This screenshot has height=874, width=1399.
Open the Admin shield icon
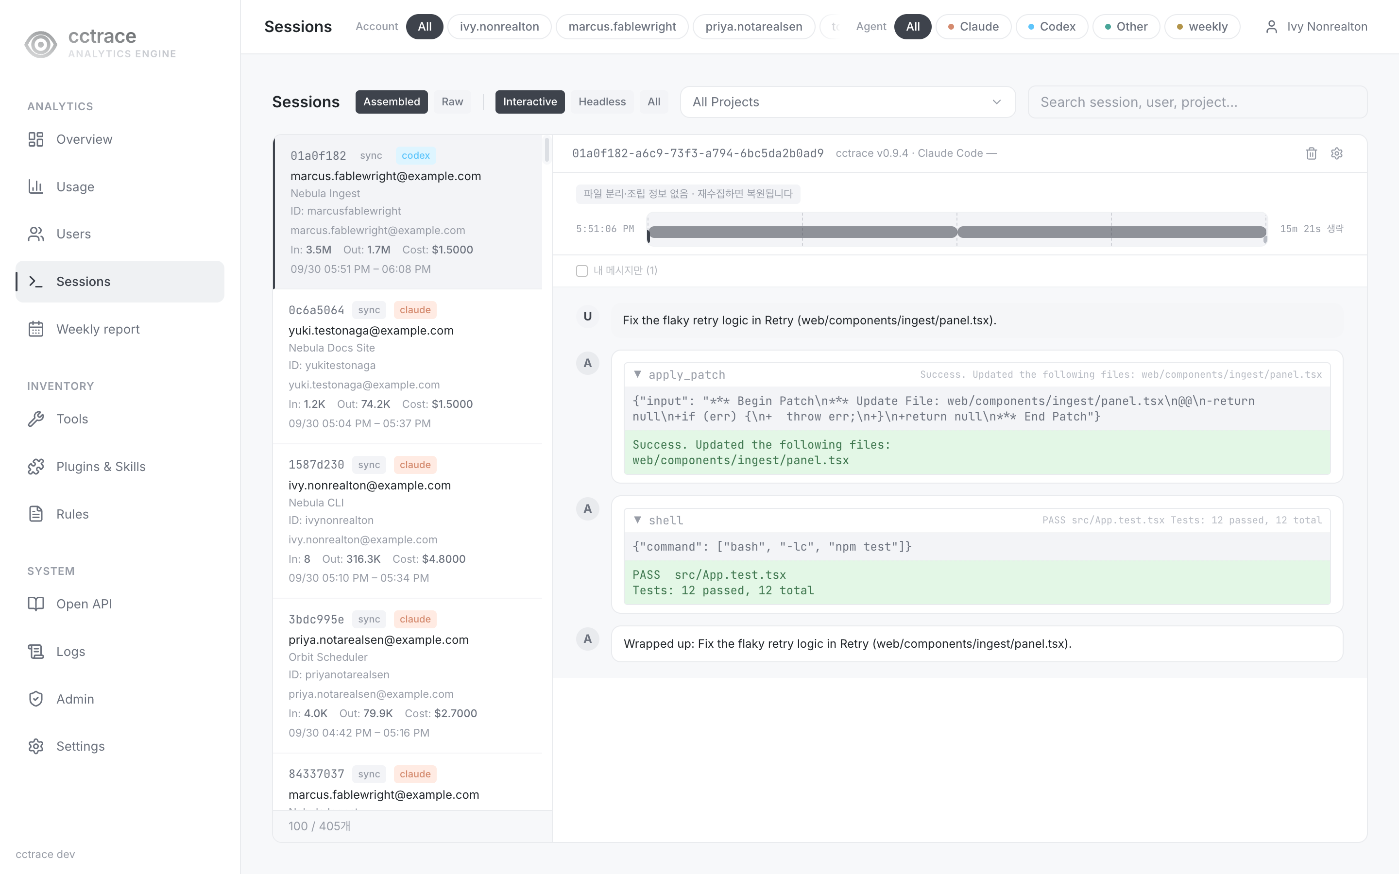(36, 699)
